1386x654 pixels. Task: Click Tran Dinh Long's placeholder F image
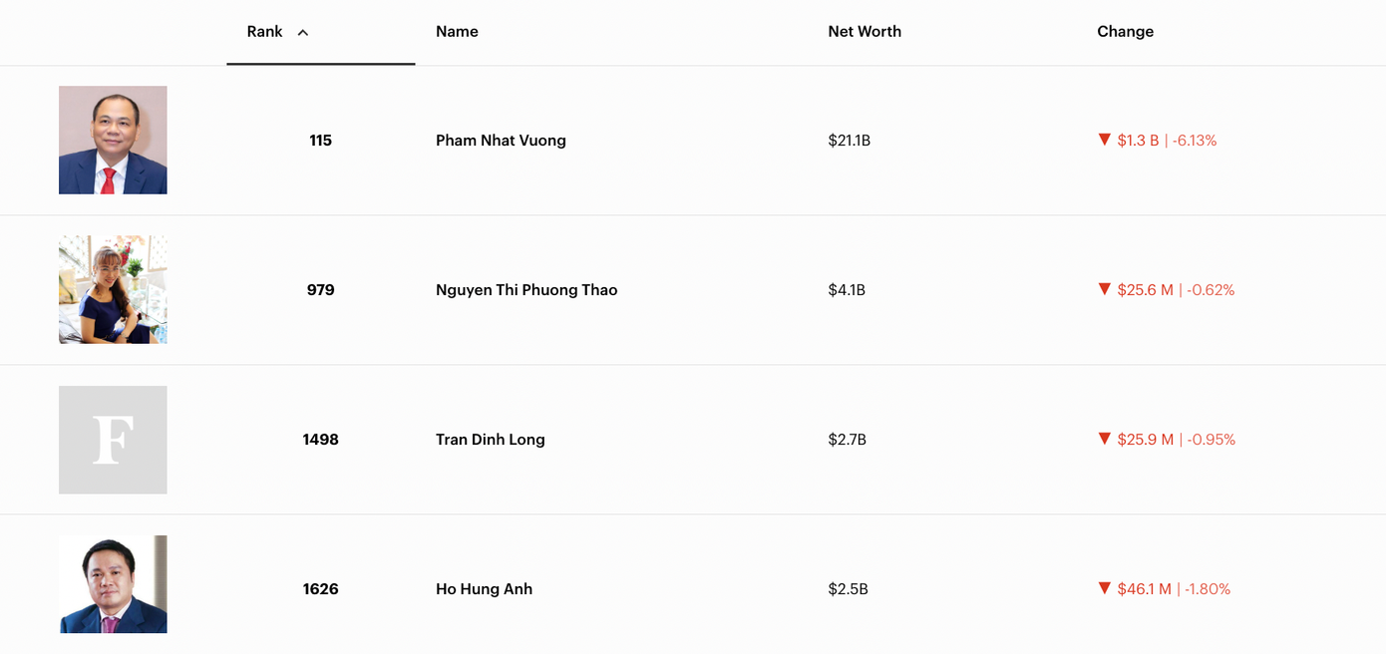pos(113,440)
